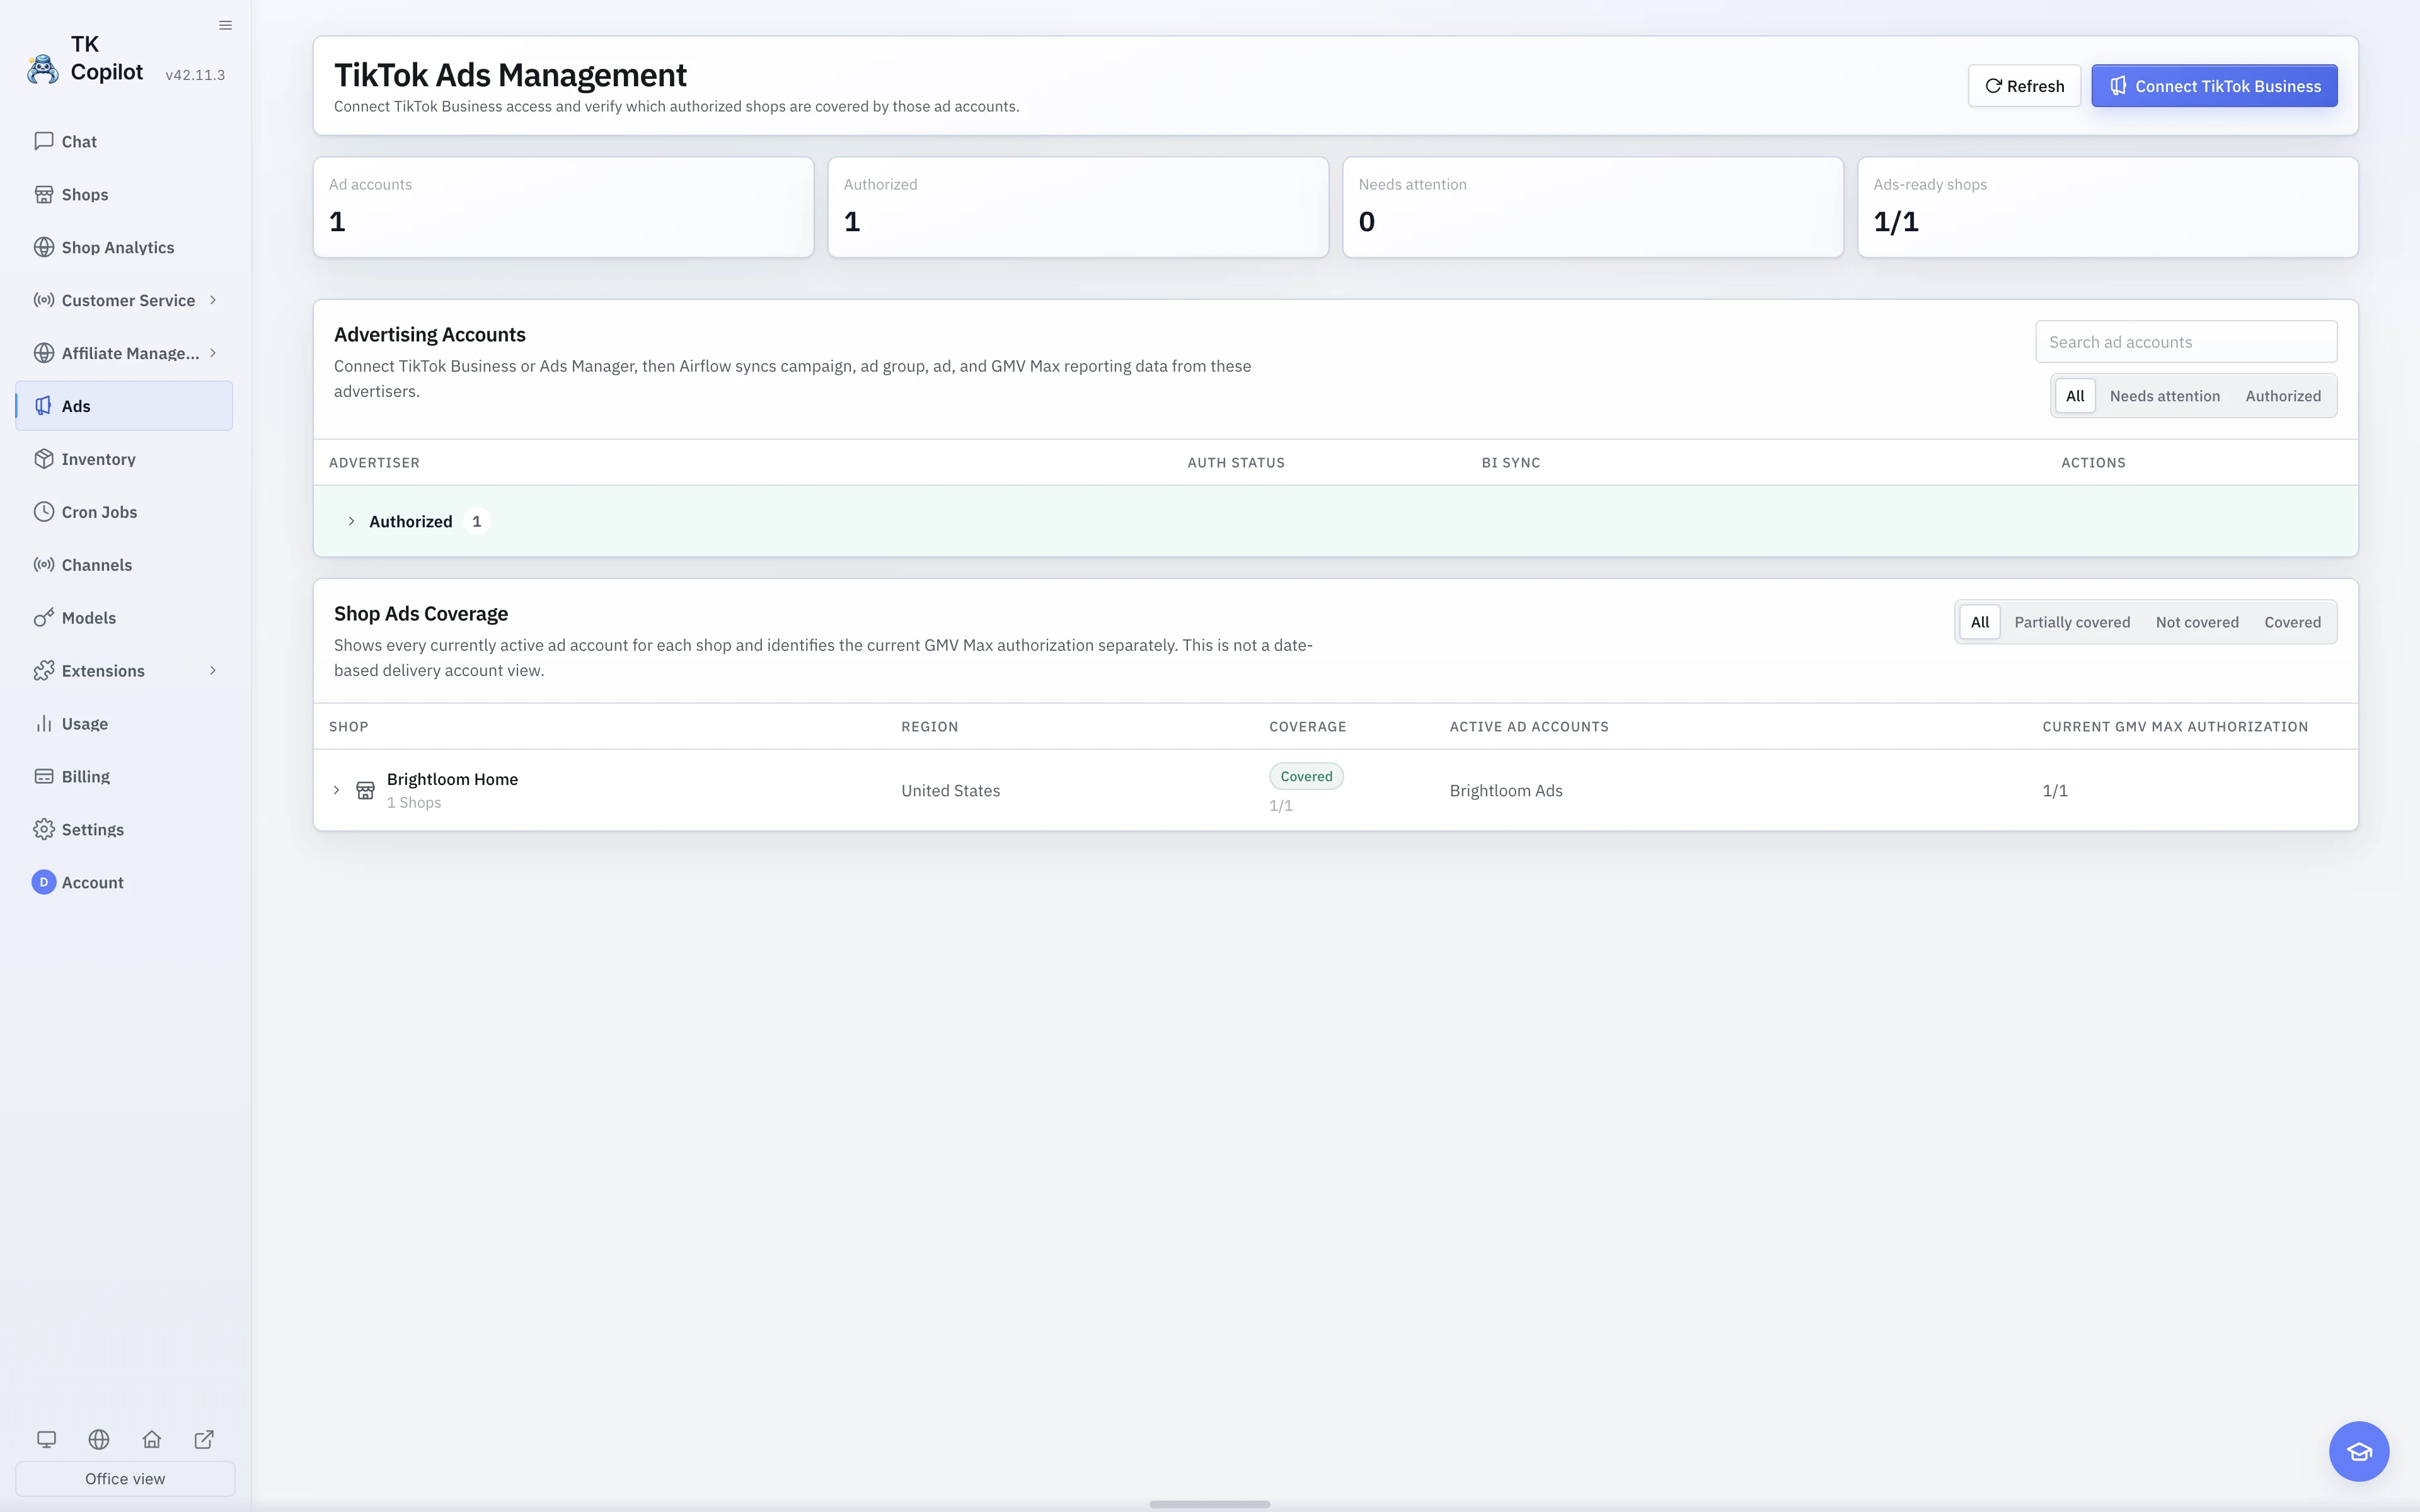The width and height of the screenshot is (2420, 1512).
Task: Click the Billing credit card icon
Action: tap(44, 777)
